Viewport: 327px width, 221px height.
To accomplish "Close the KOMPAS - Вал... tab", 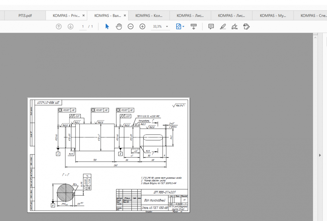I will [x=125, y=15].
